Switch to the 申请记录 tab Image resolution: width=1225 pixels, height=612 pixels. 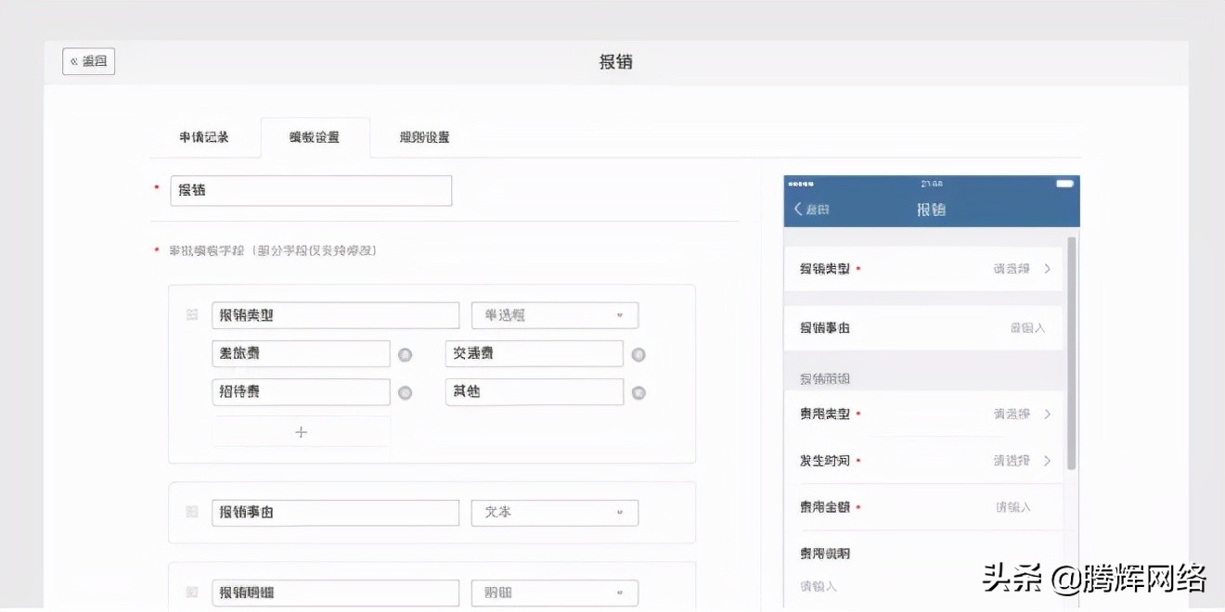pos(206,136)
